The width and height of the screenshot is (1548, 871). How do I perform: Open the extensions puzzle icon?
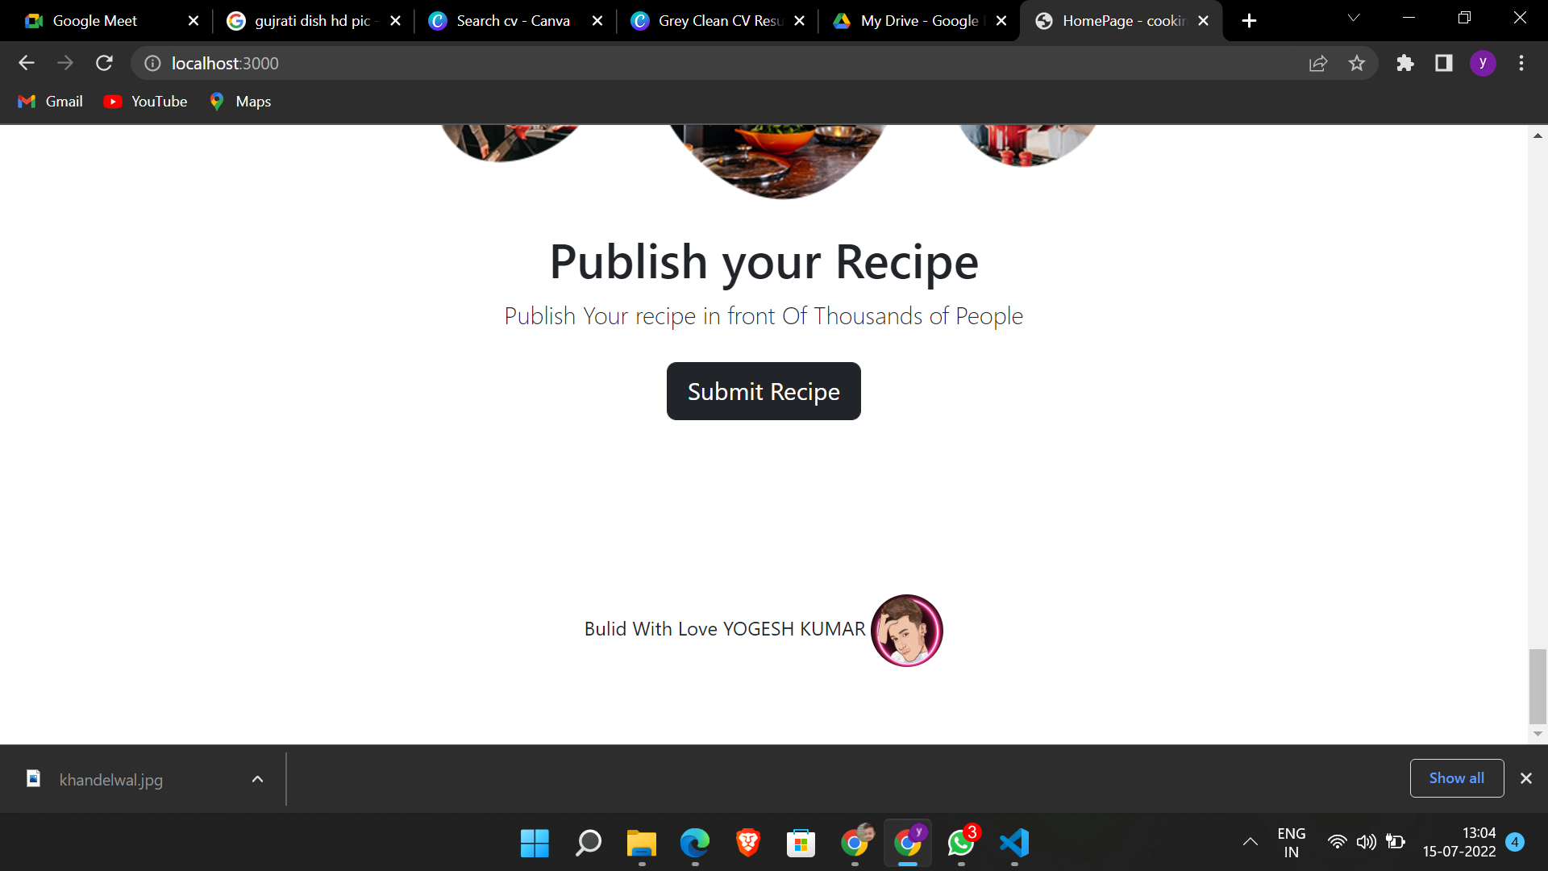click(x=1405, y=63)
